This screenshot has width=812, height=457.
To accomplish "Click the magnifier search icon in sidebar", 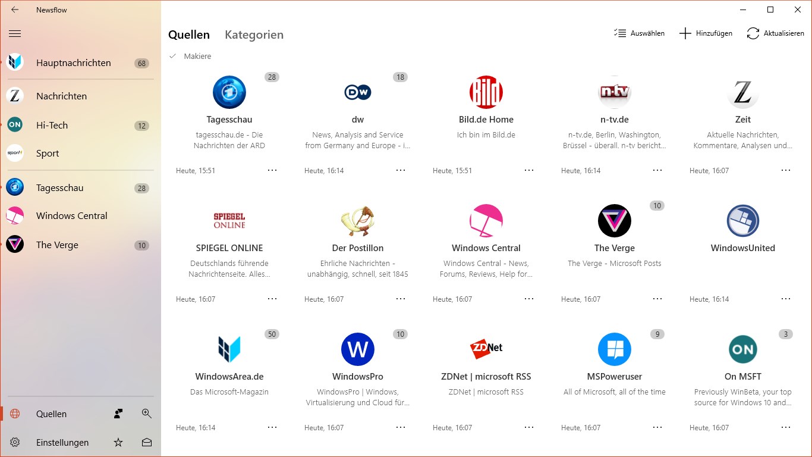I will coord(147,414).
